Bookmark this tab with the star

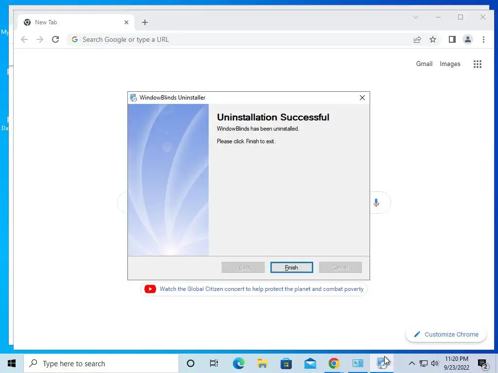coord(432,39)
